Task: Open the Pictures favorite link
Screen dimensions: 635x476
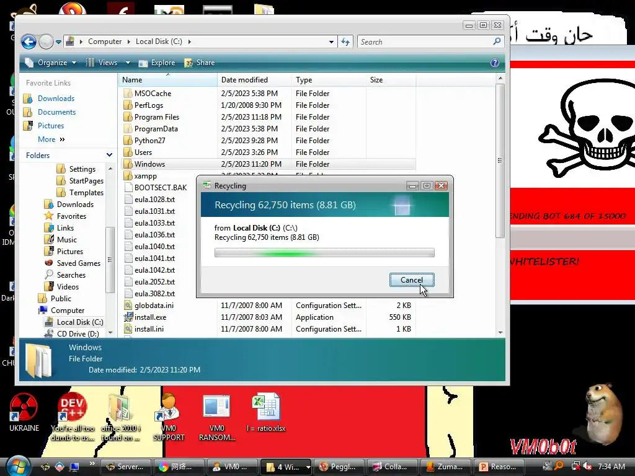Action: tap(51, 126)
